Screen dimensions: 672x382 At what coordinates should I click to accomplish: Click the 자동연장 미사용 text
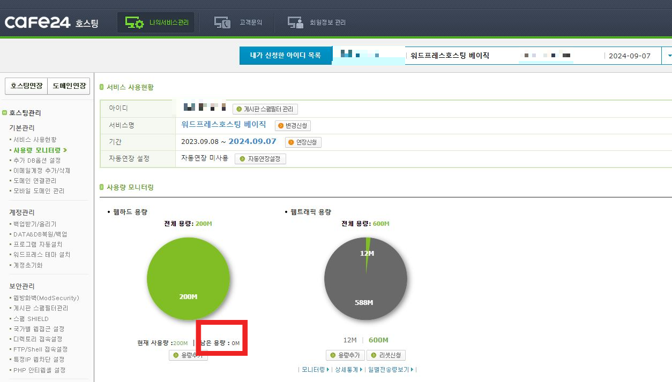pos(205,158)
